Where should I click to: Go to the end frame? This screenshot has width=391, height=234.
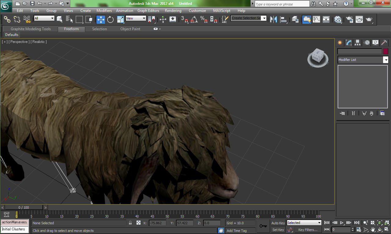tap(356, 223)
